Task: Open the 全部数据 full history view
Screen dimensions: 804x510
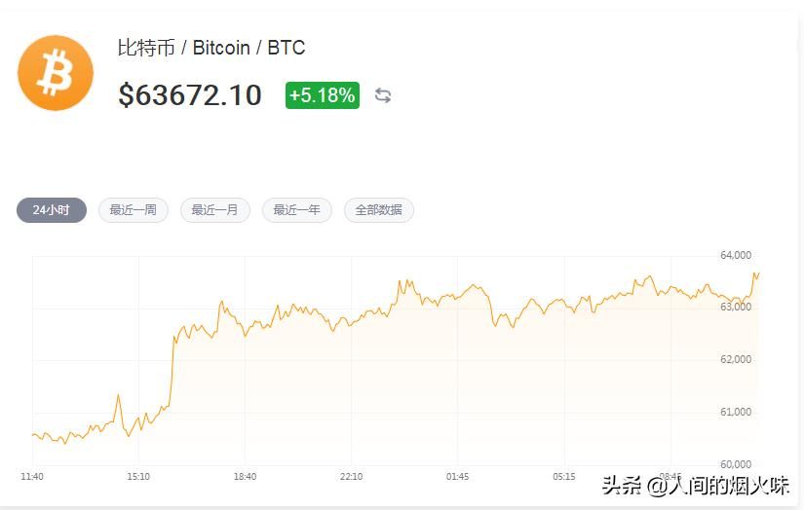Action: 379,210
